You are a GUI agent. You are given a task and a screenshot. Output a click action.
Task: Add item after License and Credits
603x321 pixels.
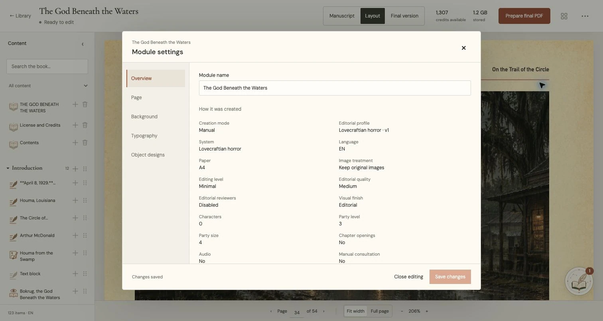tap(75, 125)
